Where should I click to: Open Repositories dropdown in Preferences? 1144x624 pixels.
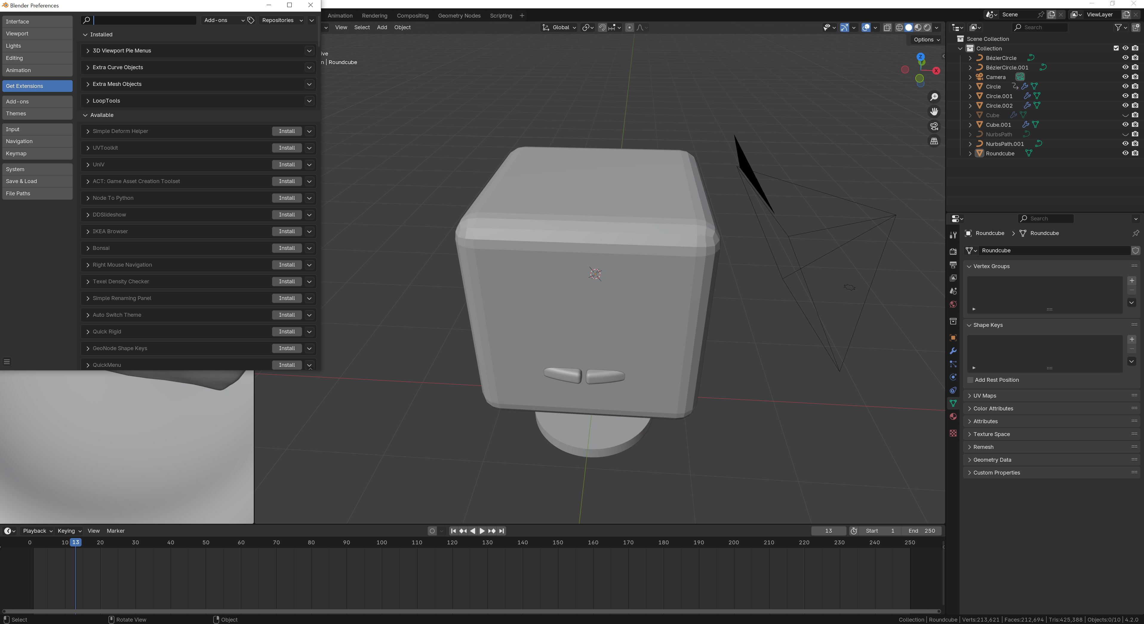pyautogui.click(x=282, y=20)
